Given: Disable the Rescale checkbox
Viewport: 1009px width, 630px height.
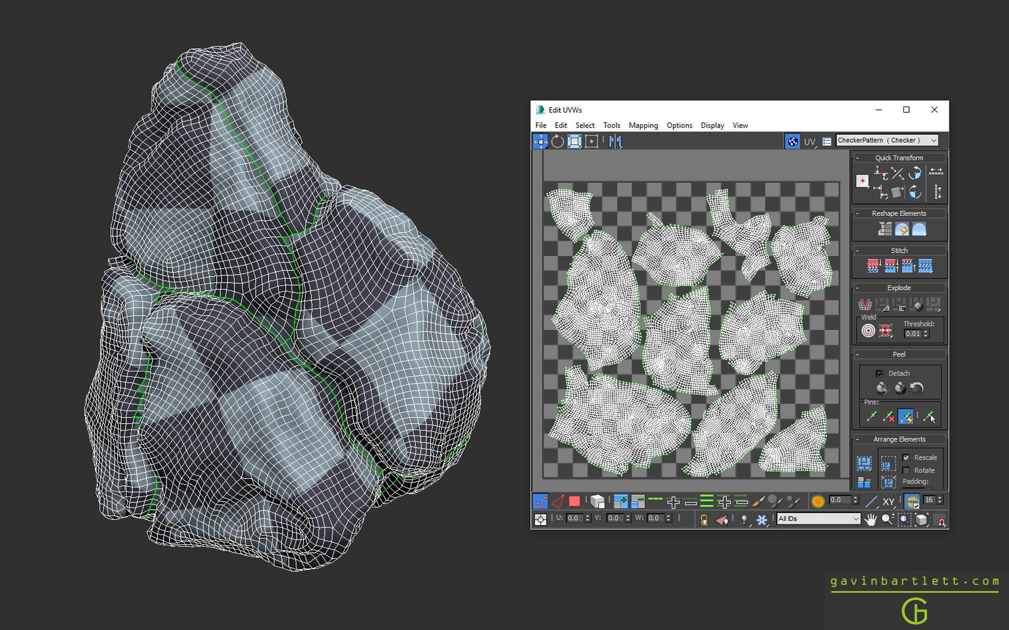Looking at the screenshot, I should click(906, 457).
